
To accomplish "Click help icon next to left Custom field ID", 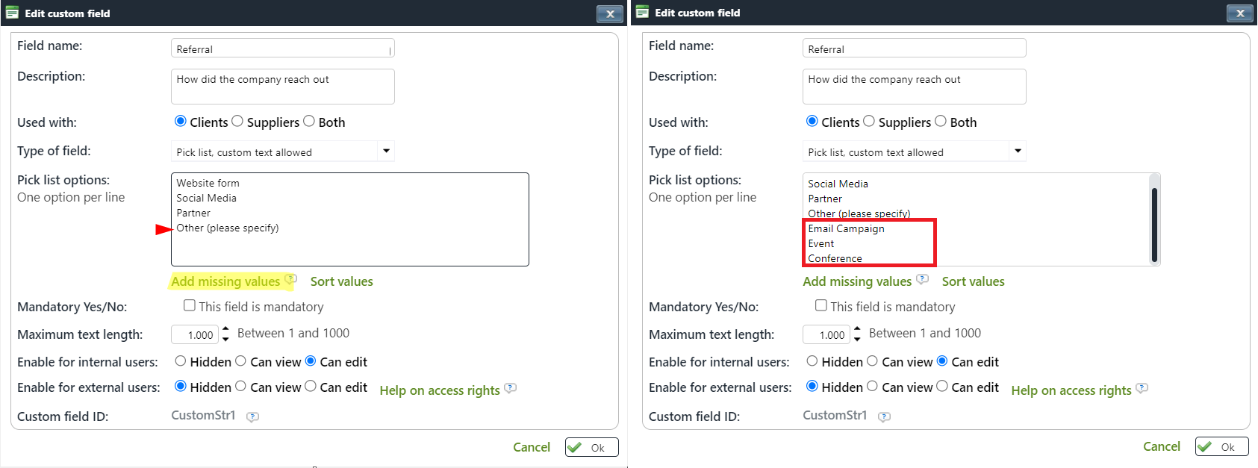I will tap(253, 417).
